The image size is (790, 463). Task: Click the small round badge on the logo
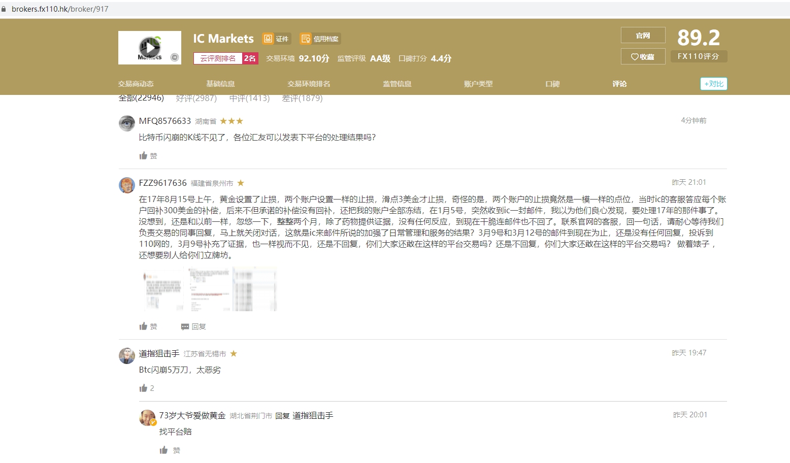tap(175, 57)
